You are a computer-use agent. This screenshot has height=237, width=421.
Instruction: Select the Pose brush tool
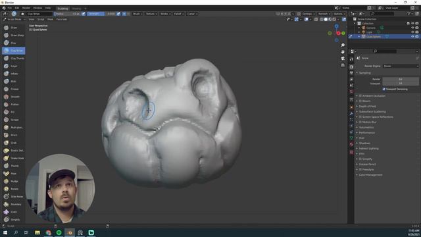[13, 174]
